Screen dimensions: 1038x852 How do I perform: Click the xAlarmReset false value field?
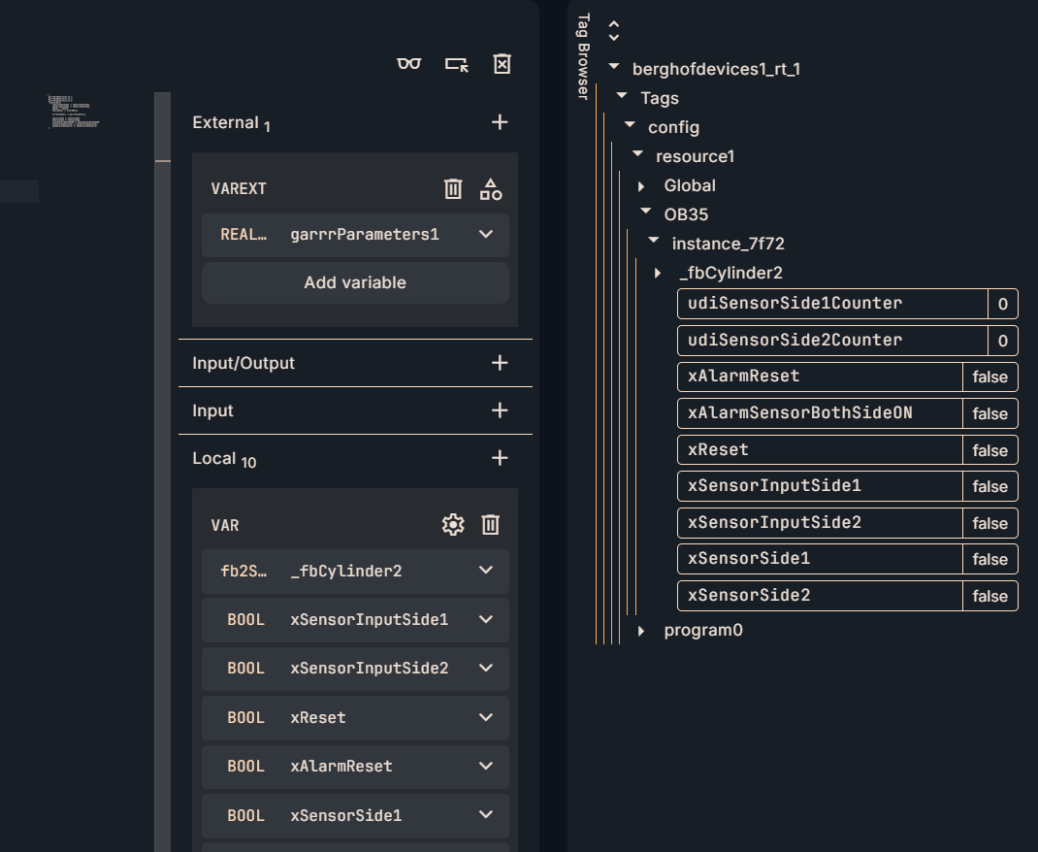pyautogui.click(x=989, y=377)
